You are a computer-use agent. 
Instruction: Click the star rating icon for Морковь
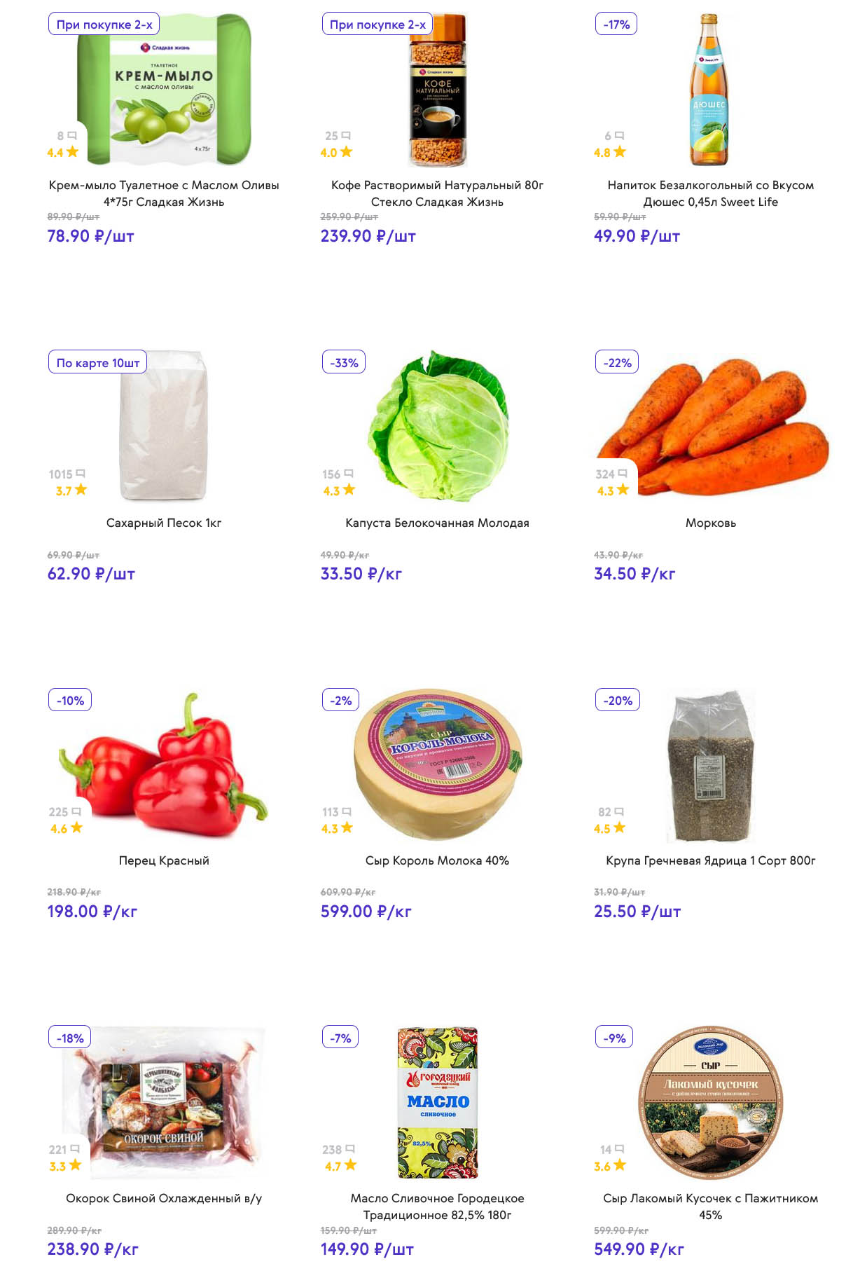623,490
